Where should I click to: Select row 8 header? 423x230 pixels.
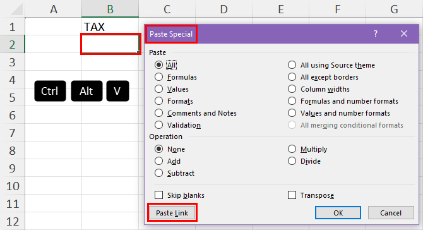13,150
